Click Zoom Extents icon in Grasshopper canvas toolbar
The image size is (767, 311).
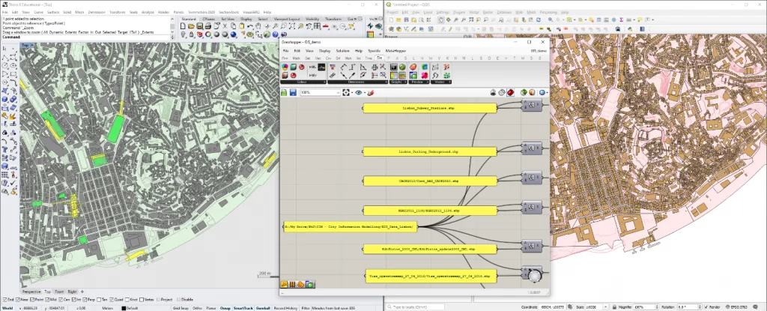(x=347, y=92)
